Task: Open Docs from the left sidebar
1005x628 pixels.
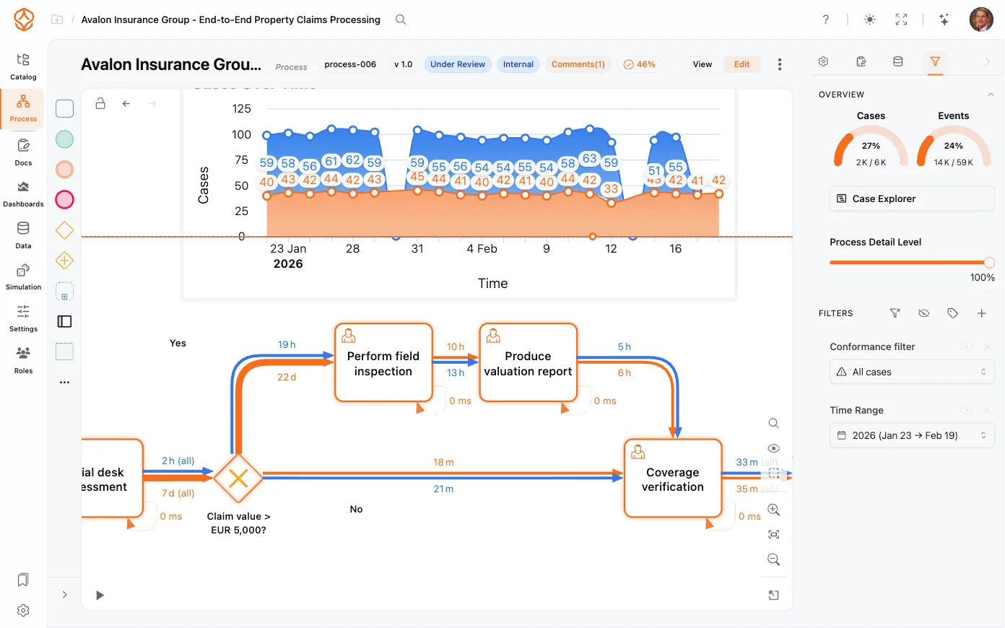Action: 23,152
